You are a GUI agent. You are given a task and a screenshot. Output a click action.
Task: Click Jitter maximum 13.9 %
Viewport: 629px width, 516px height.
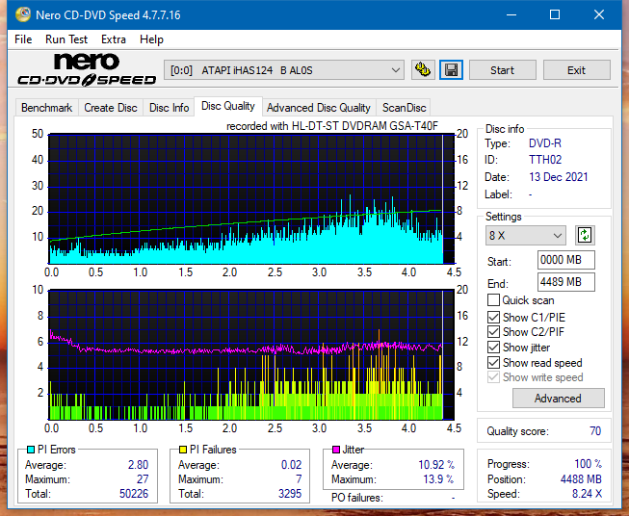(438, 479)
